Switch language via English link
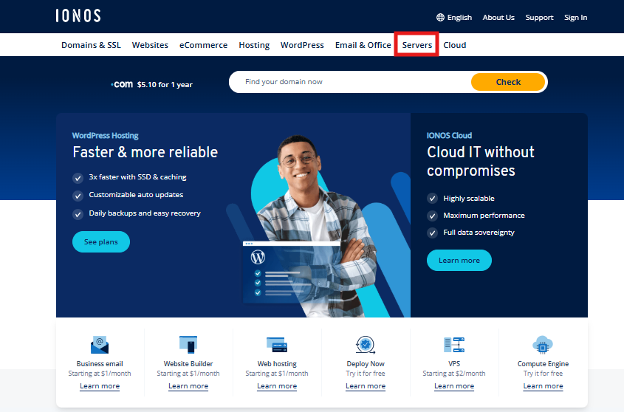The width and height of the screenshot is (624, 412). pyautogui.click(x=459, y=18)
